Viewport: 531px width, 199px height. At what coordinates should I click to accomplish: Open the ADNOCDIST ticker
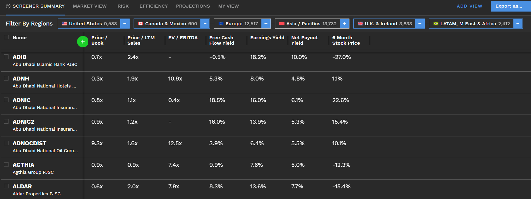click(x=29, y=143)
